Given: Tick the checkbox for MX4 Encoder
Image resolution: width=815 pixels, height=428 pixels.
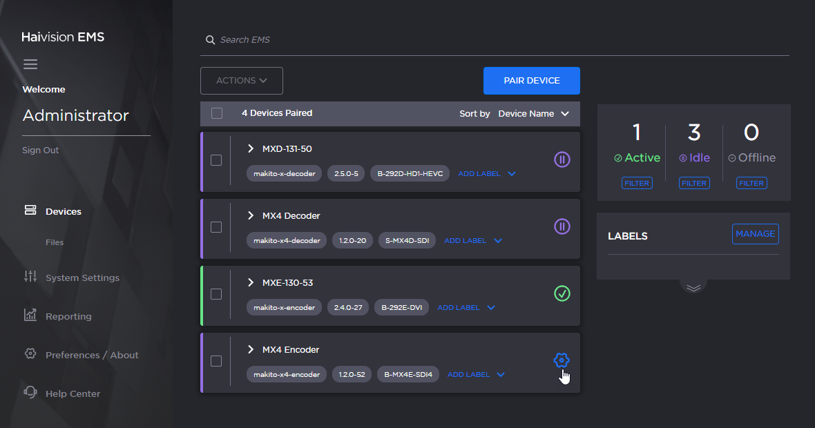Looking at the screenshot, I should [x=216, y=361].
